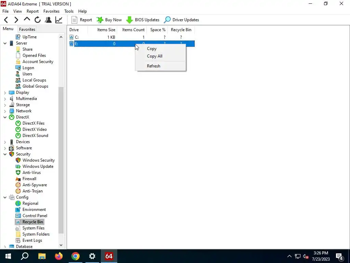Open Local Groups

pos(34,80)
